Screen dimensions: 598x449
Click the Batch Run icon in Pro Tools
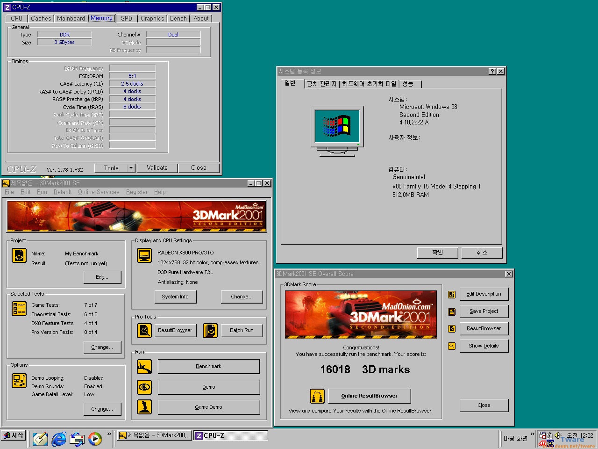pyautogui.click(x=210, y=331)
